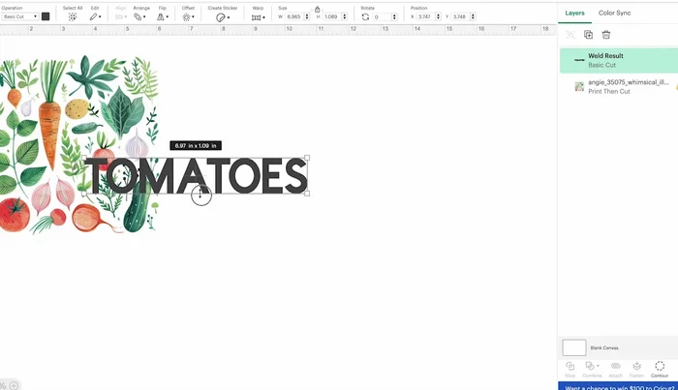
Task: Click the Position X field
Action: [425, 16]
